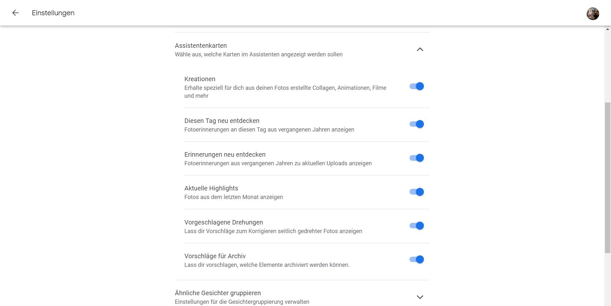The image size is (611, 306).
Task: Turn off Diesen Tag neu entdecken switch
Action: 417,124
